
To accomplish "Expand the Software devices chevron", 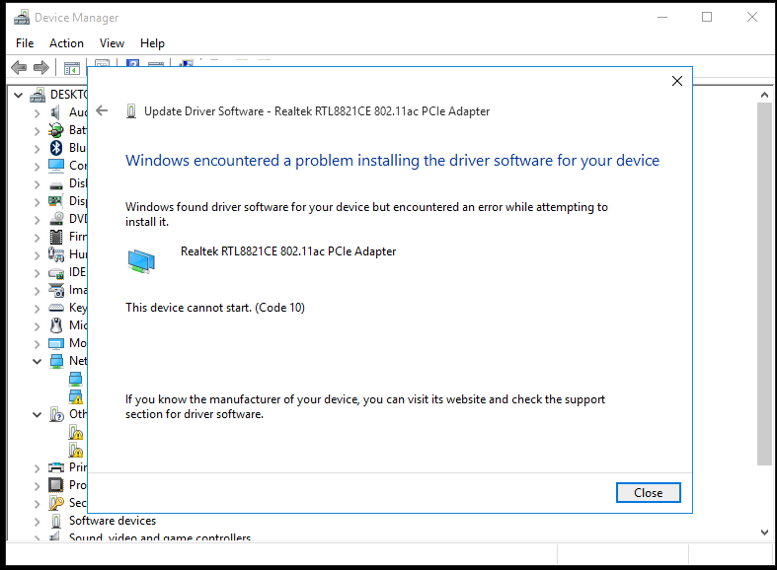I will [38, 522].
